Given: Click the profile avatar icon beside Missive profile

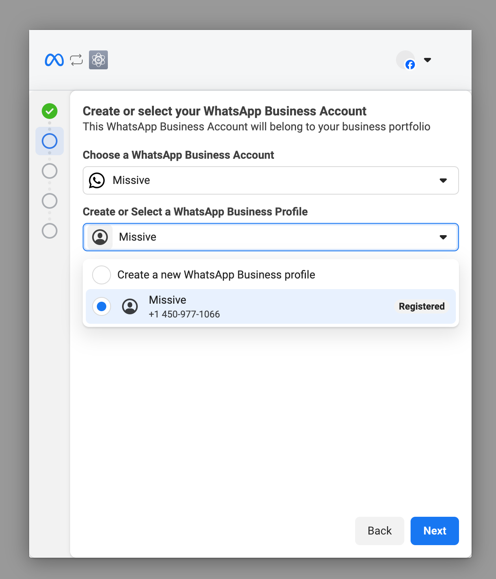Looking at the screenshot, I should (100, 237).
